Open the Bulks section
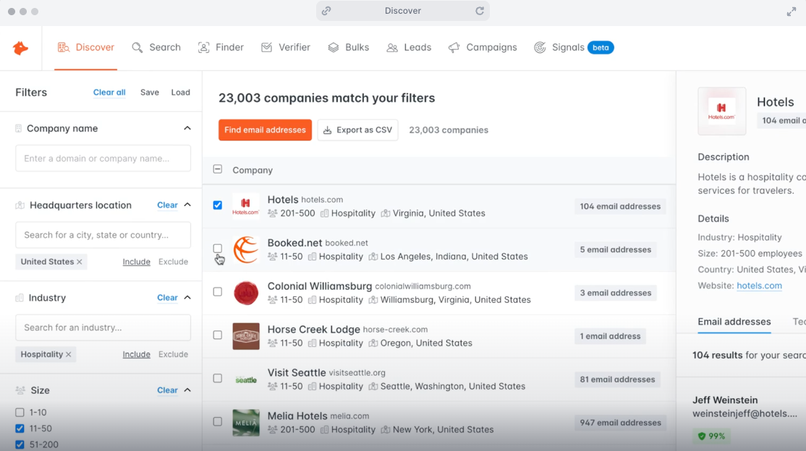This screenshot has height=451, width=806. pyautogui.click(x=348, y=47)
